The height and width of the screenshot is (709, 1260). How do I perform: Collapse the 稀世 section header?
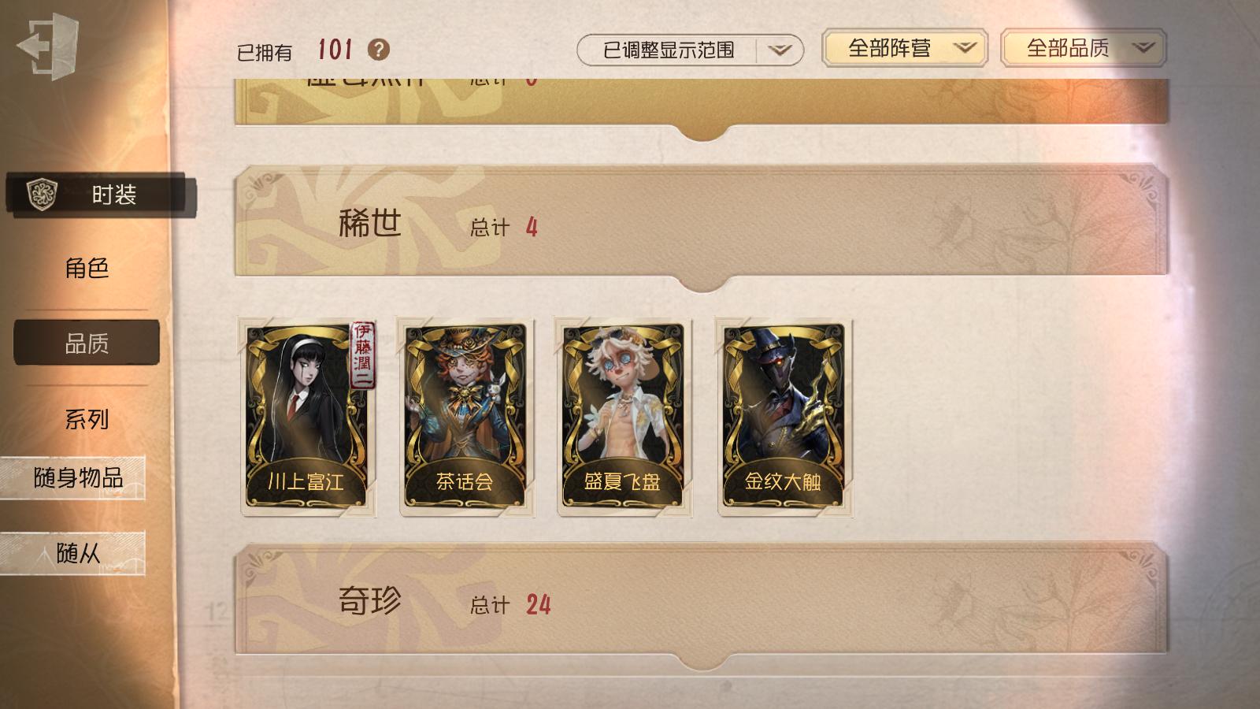tap(701, 225)
